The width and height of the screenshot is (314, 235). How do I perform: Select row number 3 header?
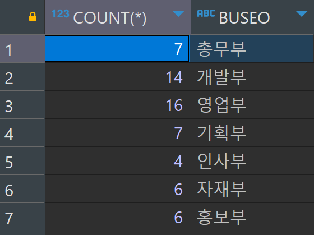(22, 105)
